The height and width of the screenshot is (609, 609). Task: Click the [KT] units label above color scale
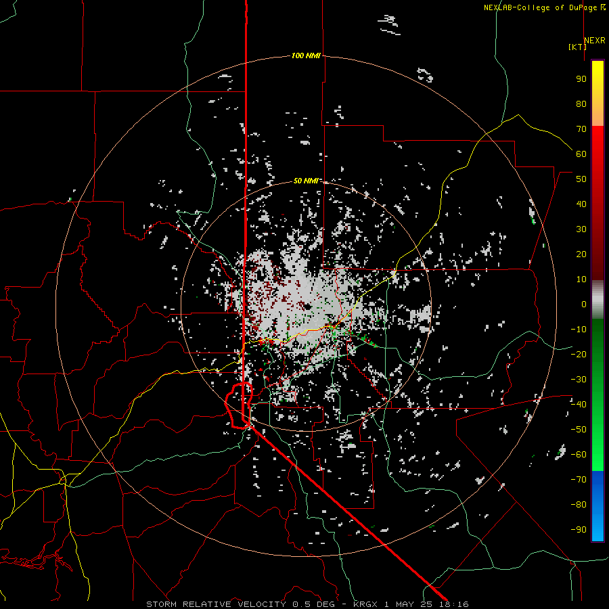(x=577, y=47)
